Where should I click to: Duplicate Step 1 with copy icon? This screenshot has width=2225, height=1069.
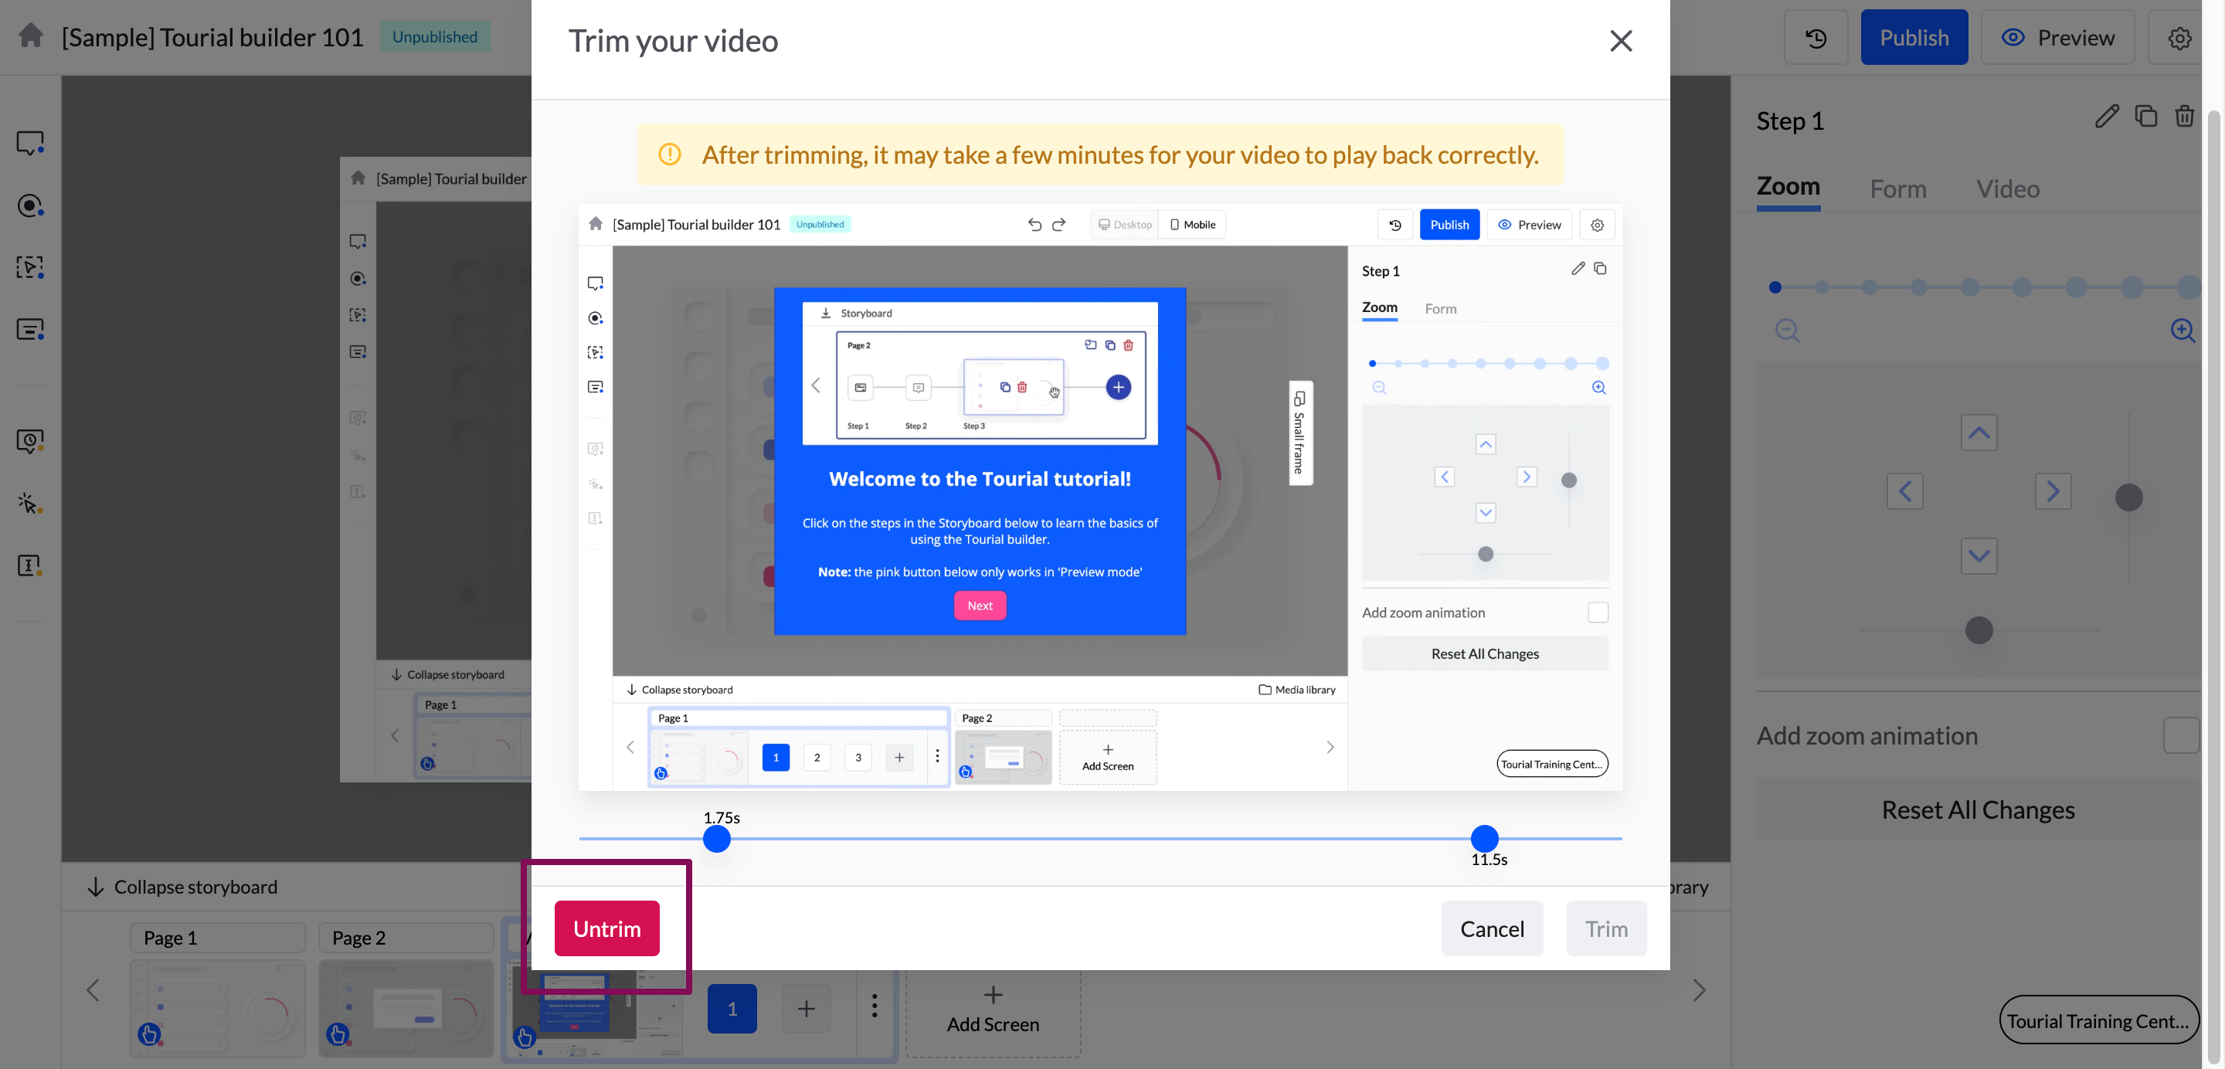[x=2145, y=117]
